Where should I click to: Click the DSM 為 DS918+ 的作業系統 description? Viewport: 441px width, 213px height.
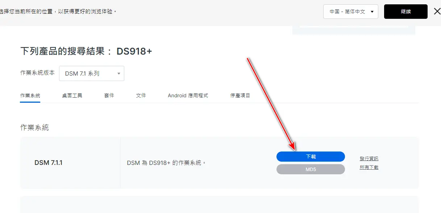click(166, 163)
